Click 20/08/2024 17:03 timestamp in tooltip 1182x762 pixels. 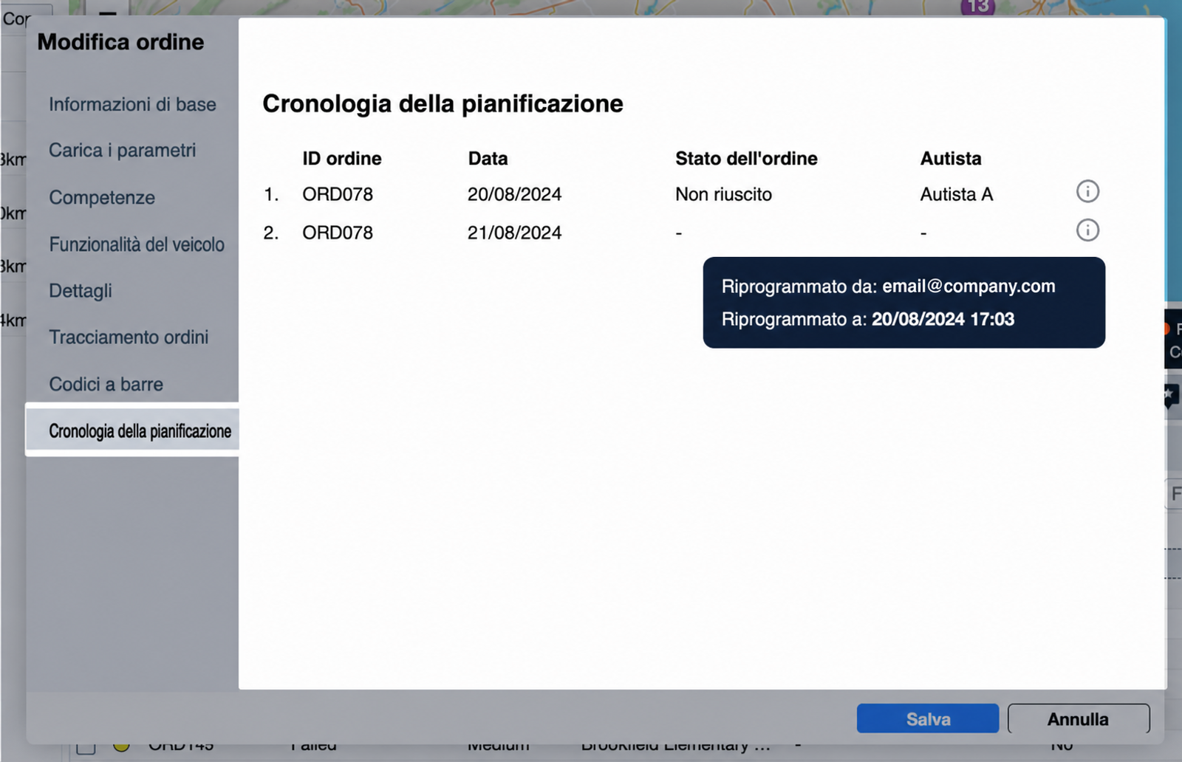coord(943,319)
